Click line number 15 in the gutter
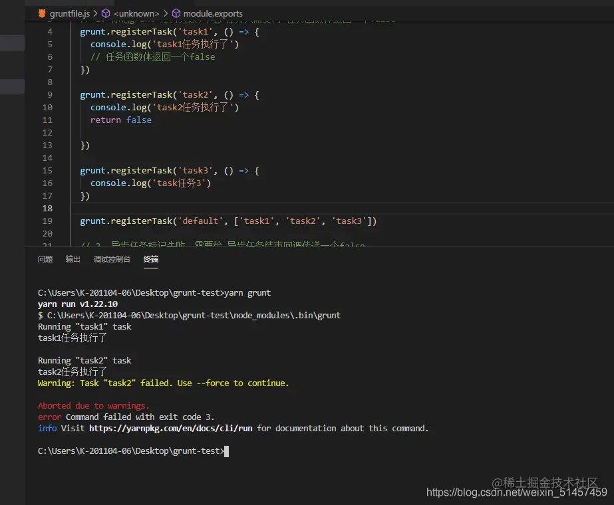 click(x=47, y=171)
